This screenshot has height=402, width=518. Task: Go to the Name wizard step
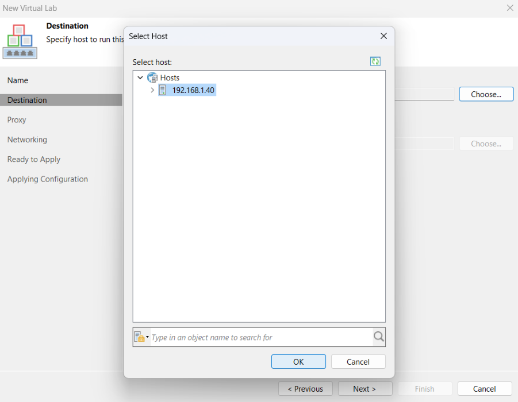[x=18, y=80]
